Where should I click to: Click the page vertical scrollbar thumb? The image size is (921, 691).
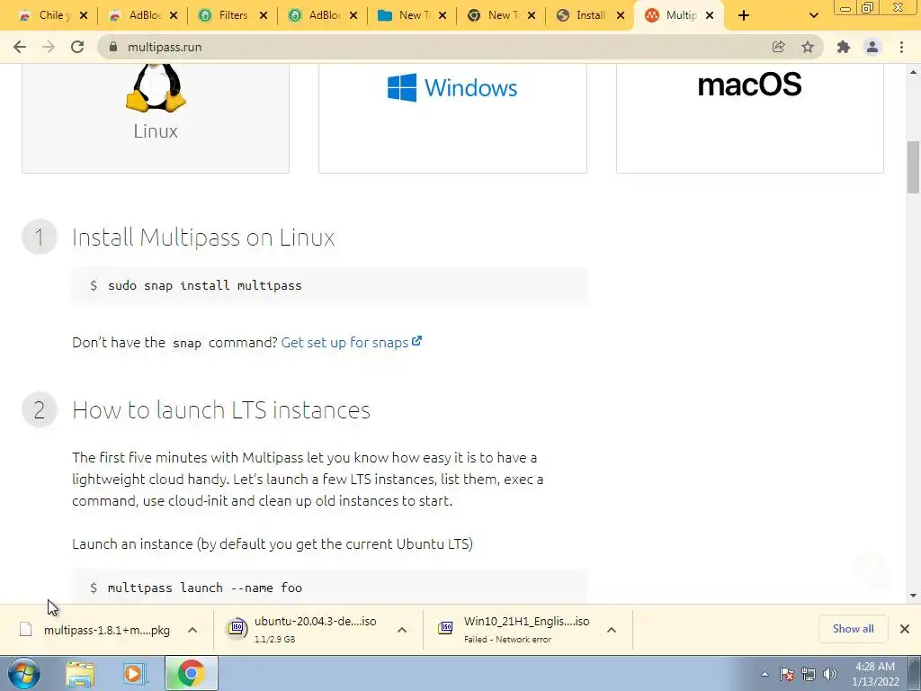pos(914,166)
